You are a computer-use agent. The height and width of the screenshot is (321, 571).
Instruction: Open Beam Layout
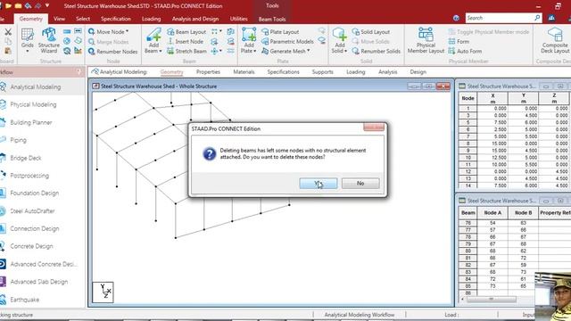tap(186, 32)
